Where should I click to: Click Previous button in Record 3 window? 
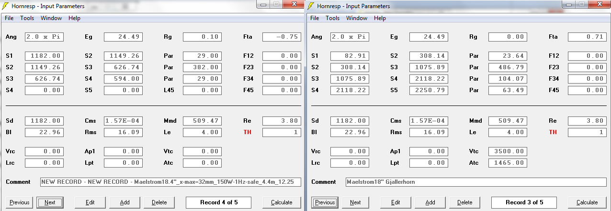(x=325, y=202)
